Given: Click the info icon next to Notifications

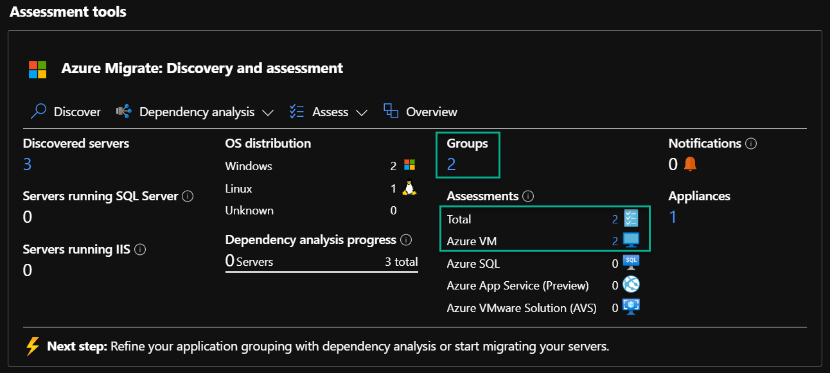Looking at the screenshot, I should coord(751,144).
